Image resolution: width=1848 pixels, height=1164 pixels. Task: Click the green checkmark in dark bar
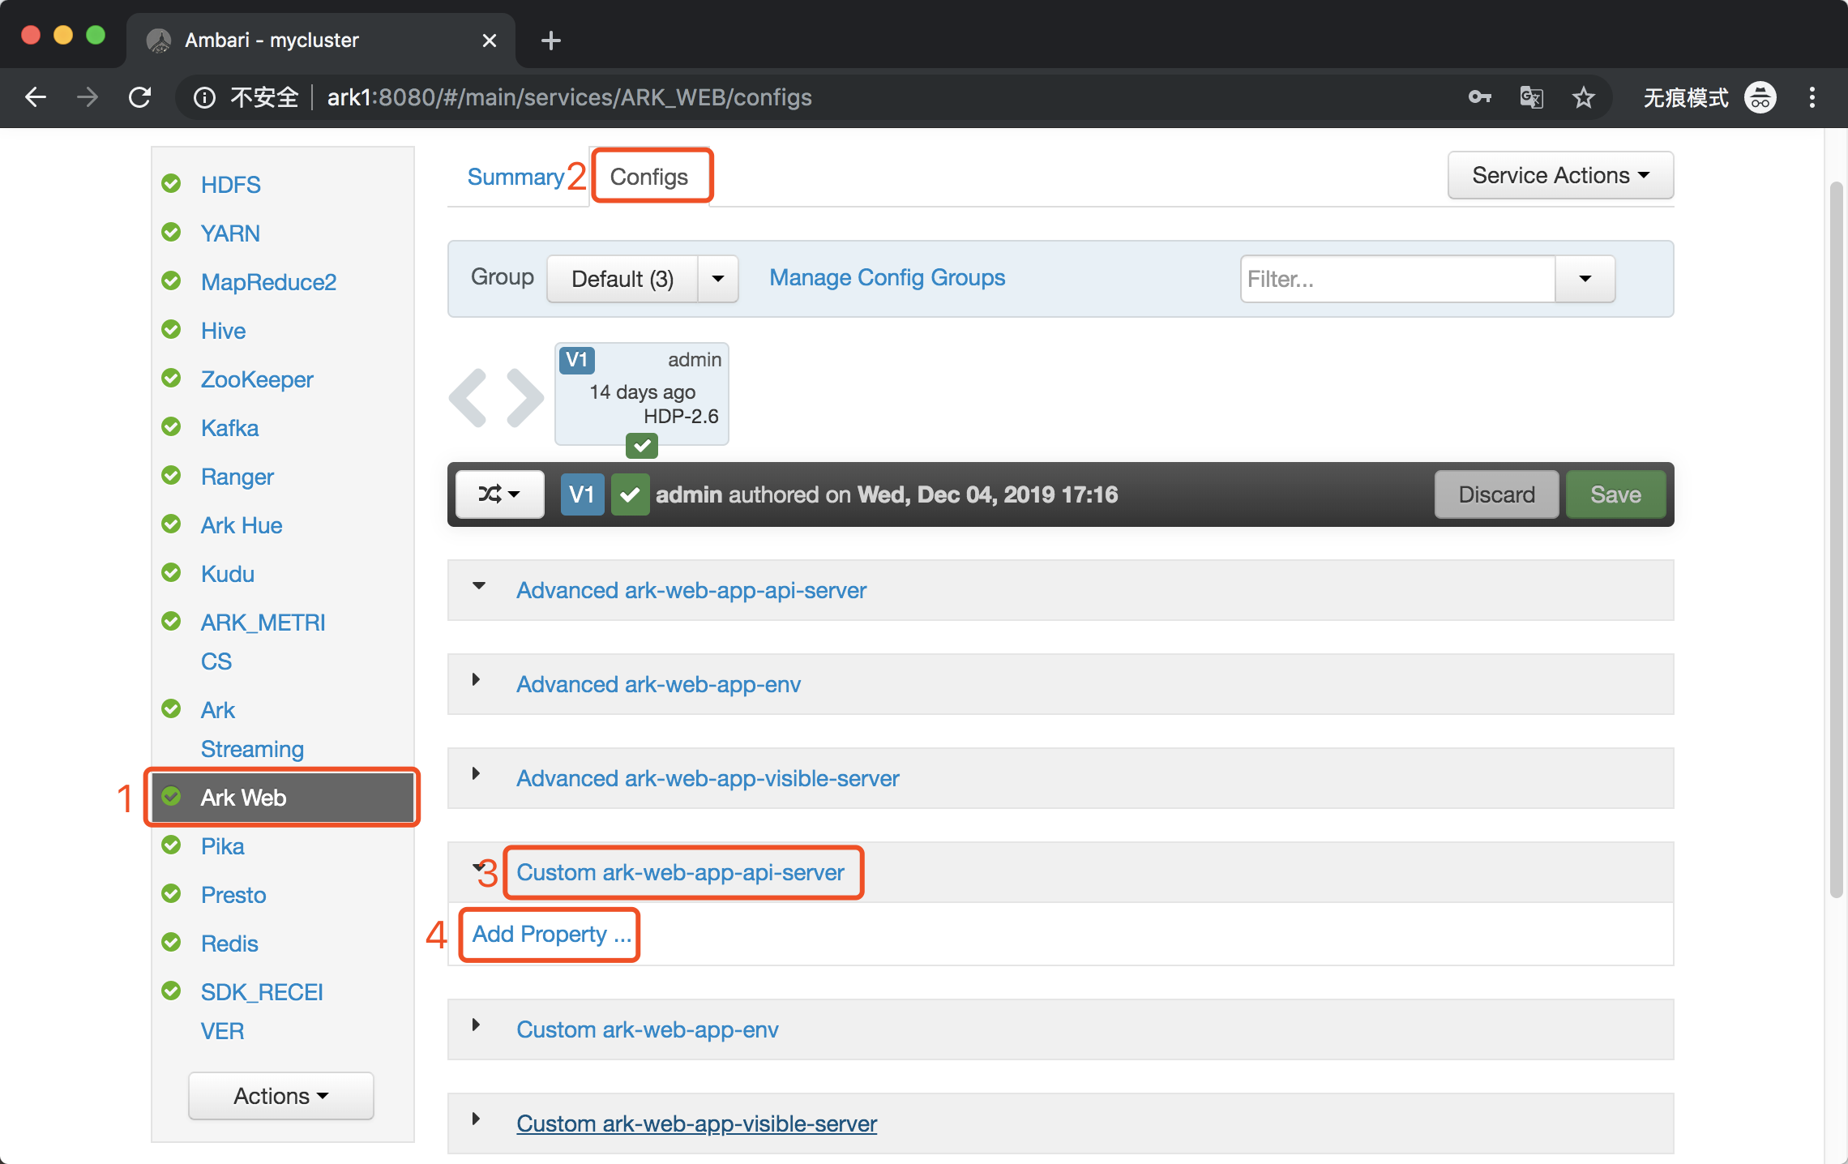630,494
